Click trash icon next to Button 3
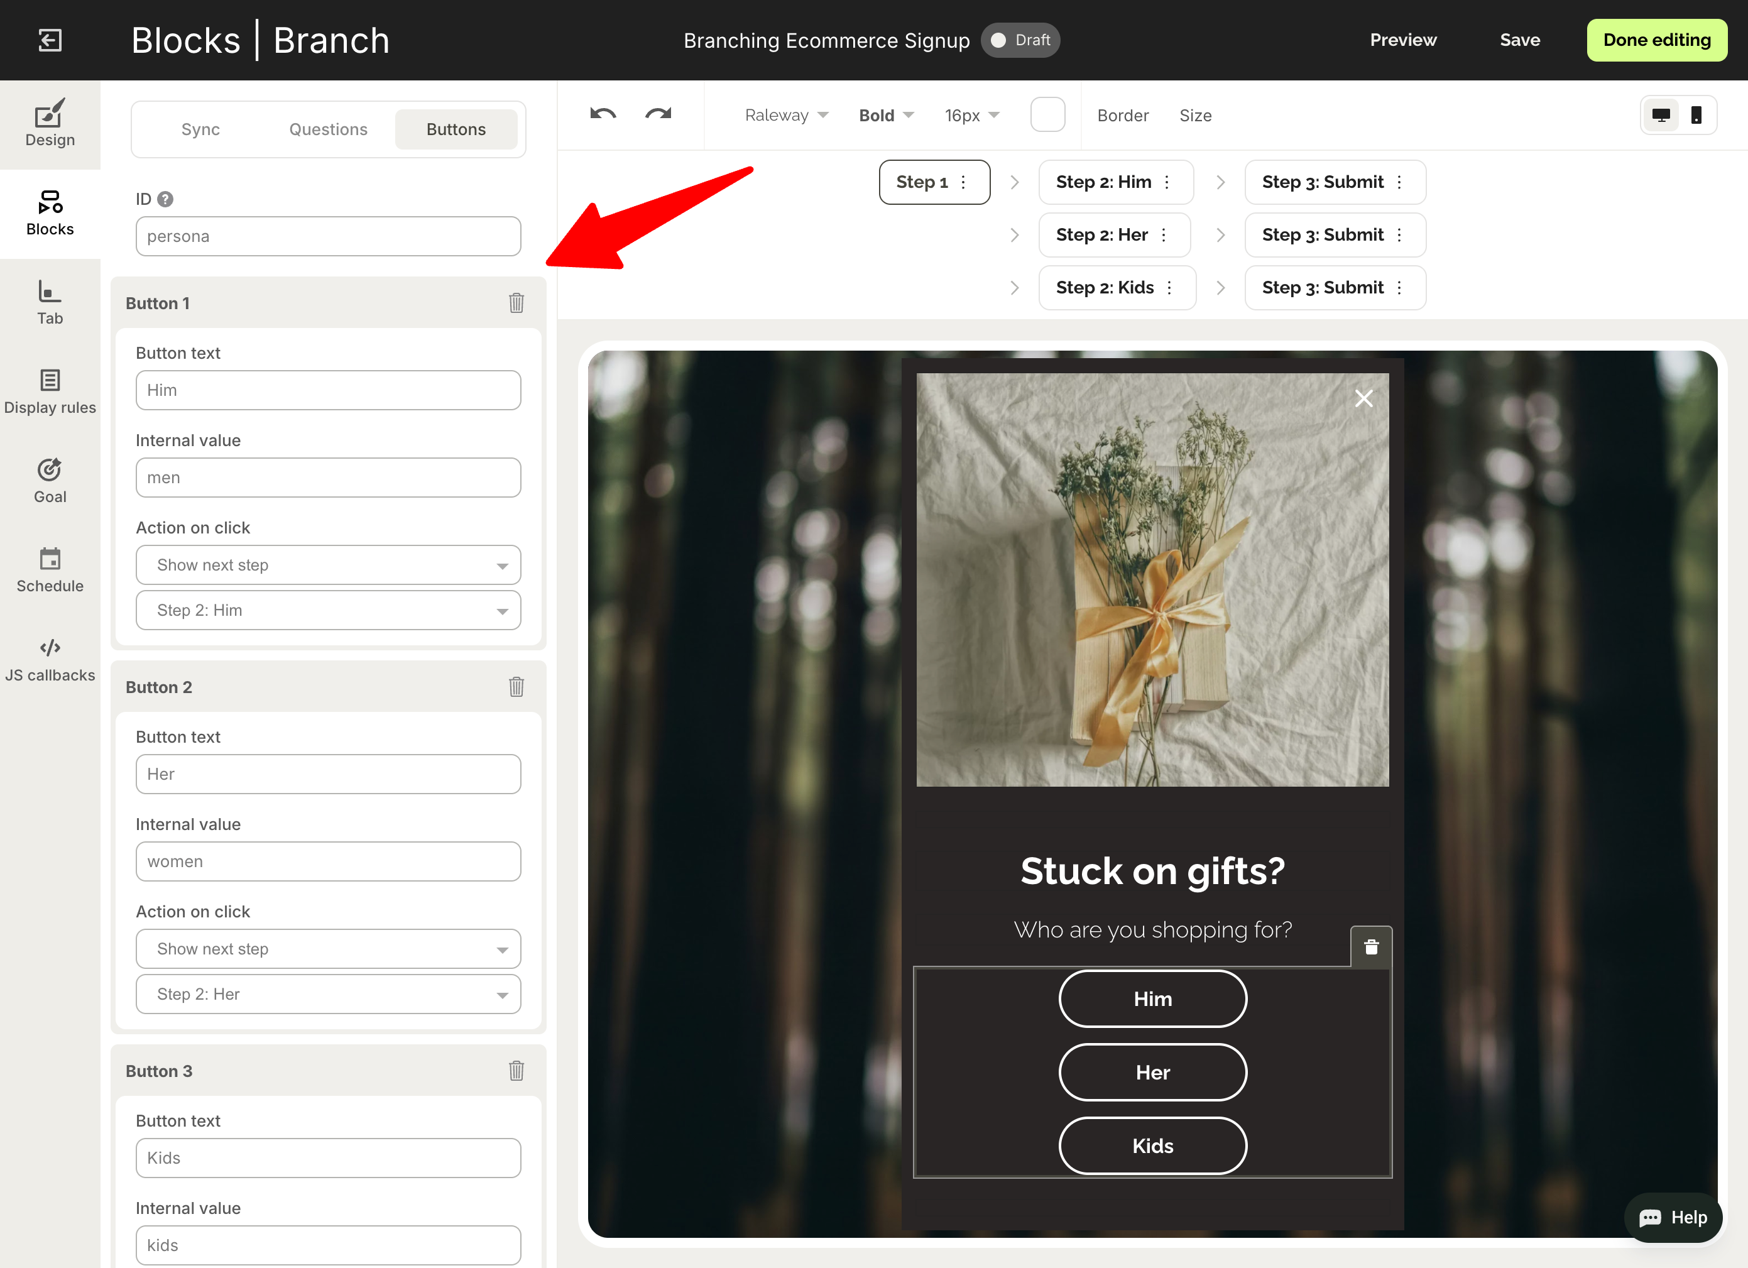The width and height of the screenshot is (1748, 1268). click(x=516, y=1071)
